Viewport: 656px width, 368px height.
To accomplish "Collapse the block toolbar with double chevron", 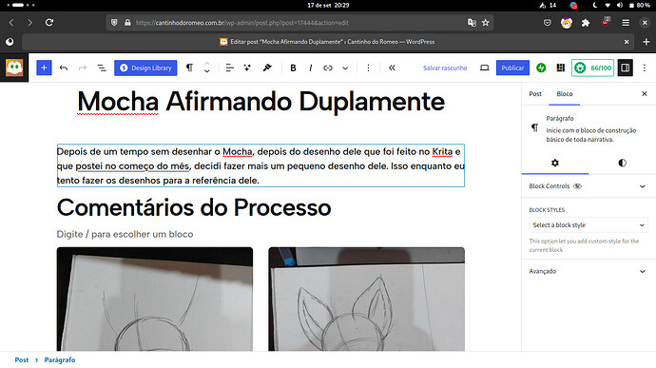I will 392,68.
